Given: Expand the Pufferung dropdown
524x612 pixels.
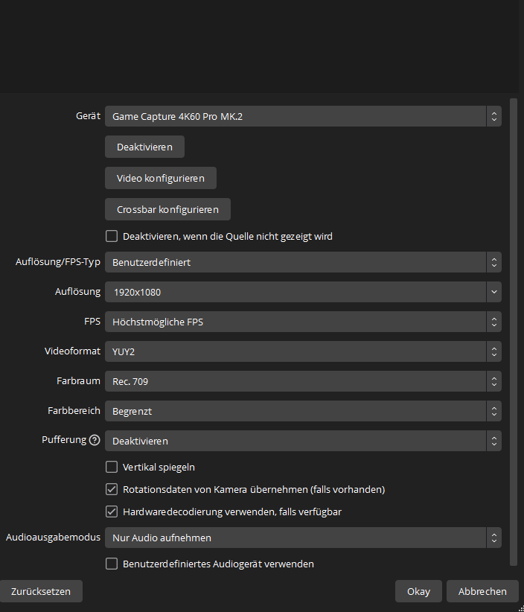Looking at the screenshot, I should click(302, 441).
